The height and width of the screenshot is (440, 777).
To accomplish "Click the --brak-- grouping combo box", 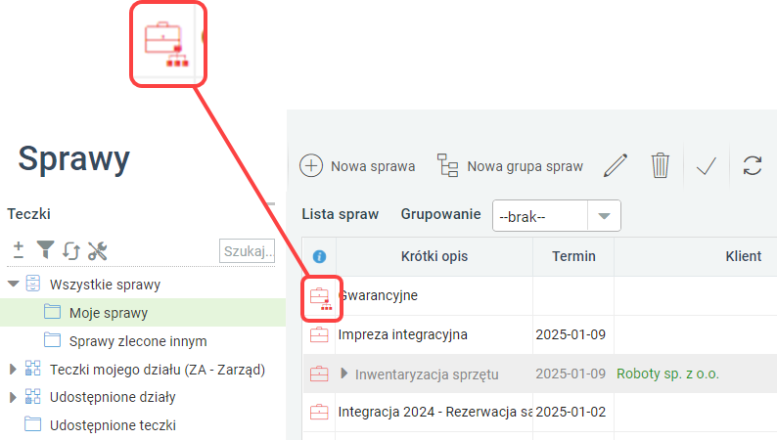I will pyautogui.click(x=557, y=216).
